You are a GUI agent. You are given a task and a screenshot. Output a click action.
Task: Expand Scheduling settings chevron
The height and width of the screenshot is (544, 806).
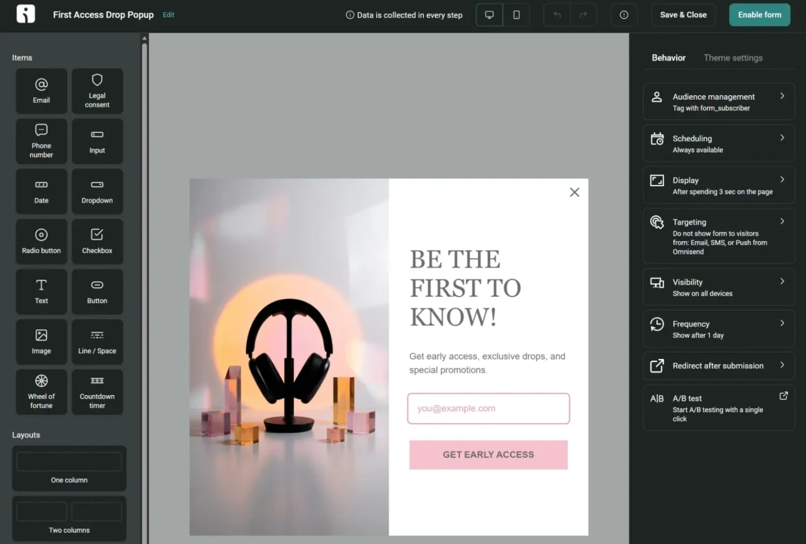click(782, 138)
